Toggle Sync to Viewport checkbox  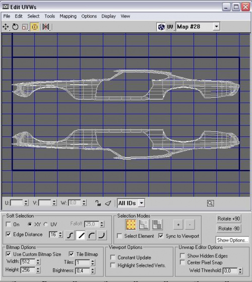(x=161, y=236)
